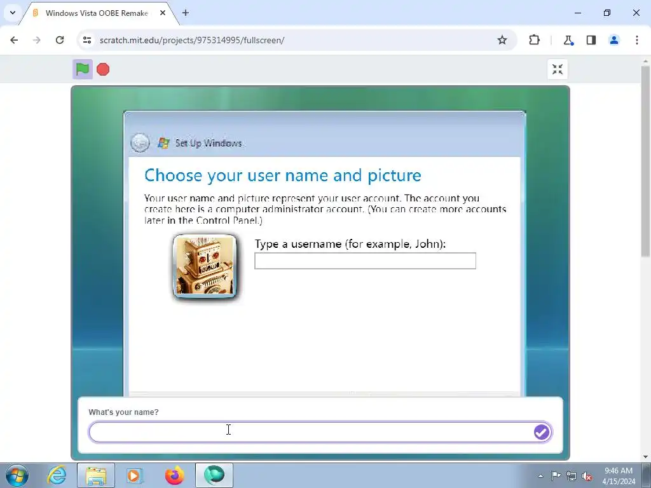Submit the name with purple checkmark button
This screenshot has height=488, width=651.
542,432
